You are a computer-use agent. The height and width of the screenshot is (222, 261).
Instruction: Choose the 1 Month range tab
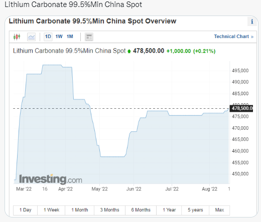80,210
